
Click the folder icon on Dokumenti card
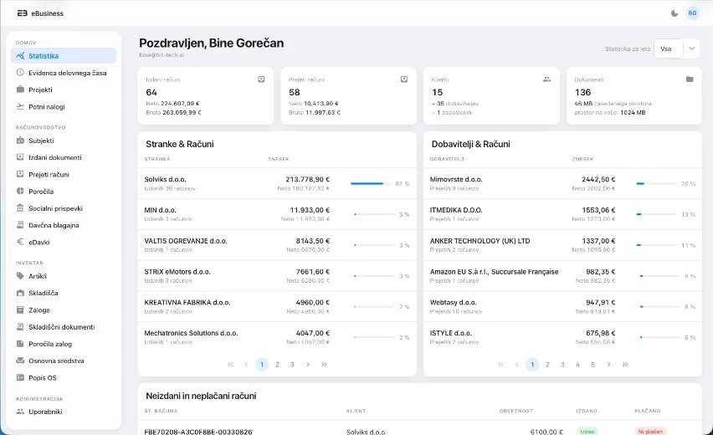click(x=690, y=79)
